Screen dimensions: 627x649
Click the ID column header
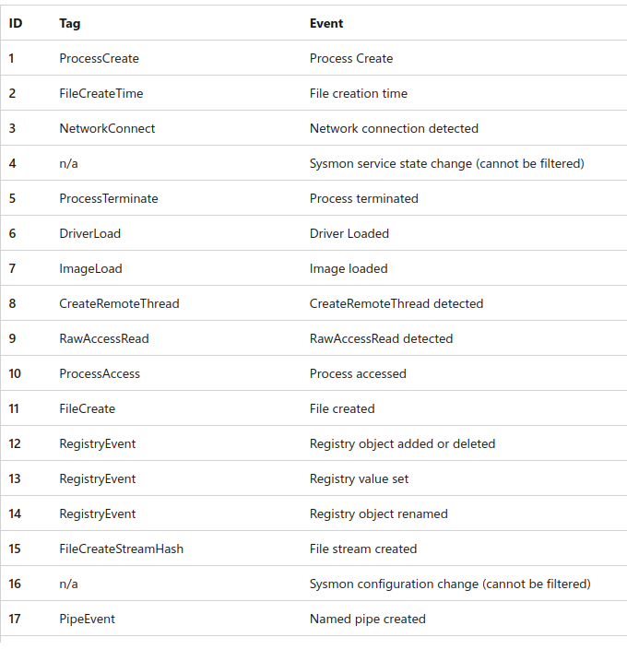(16, 23)
